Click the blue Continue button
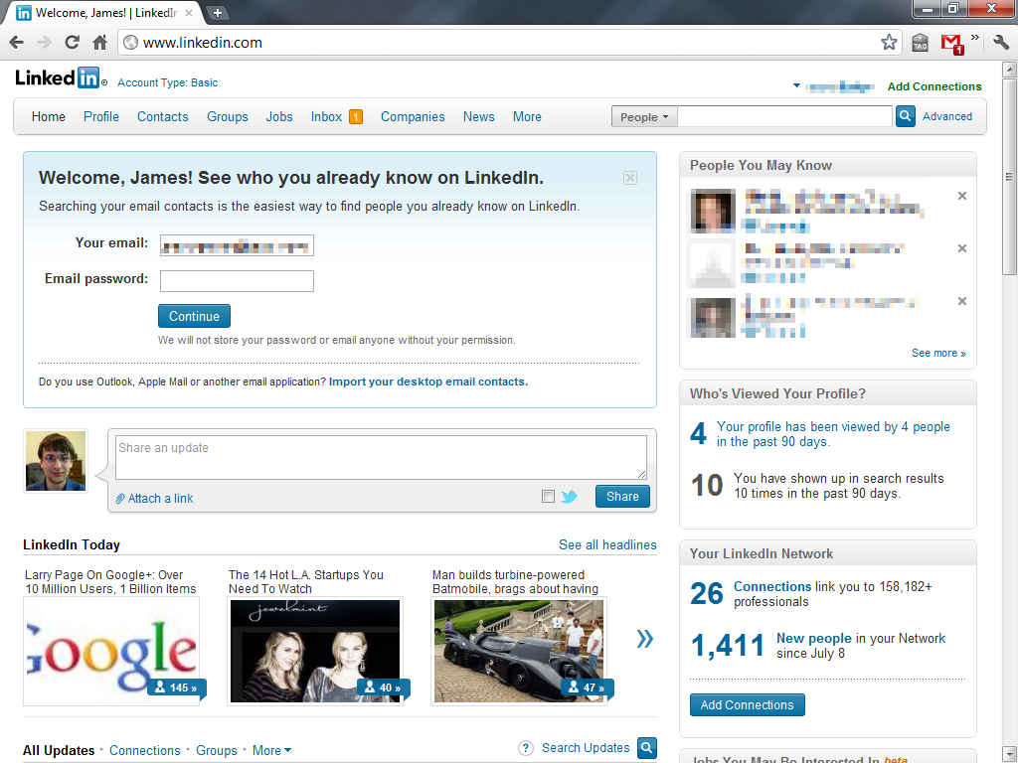 pos(194,316)
